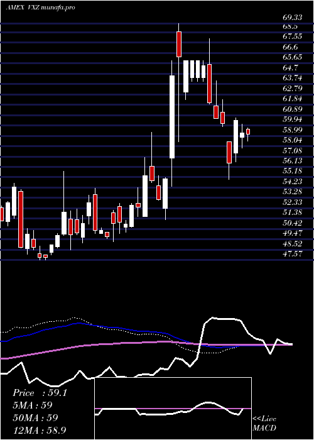Select the 49.47 price level
314x440 pixels.
point(292,233)
